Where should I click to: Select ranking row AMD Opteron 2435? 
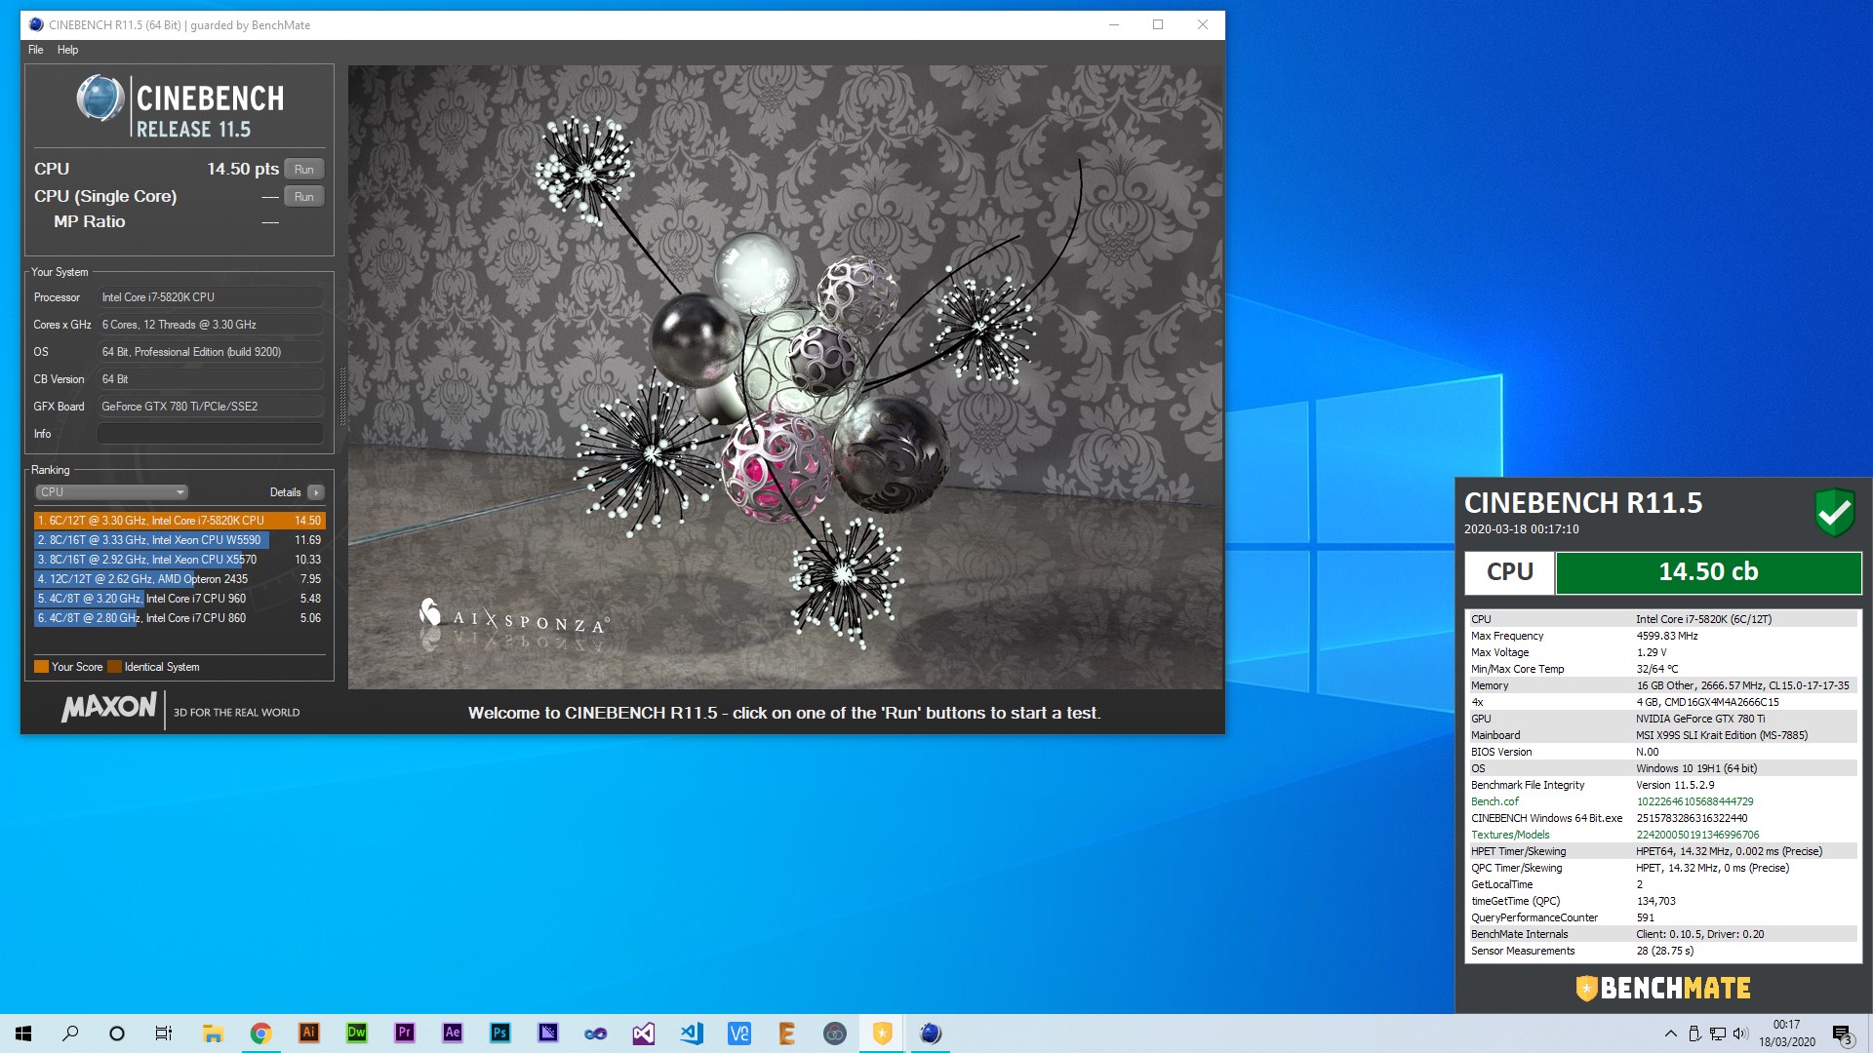tap(179, 579)
